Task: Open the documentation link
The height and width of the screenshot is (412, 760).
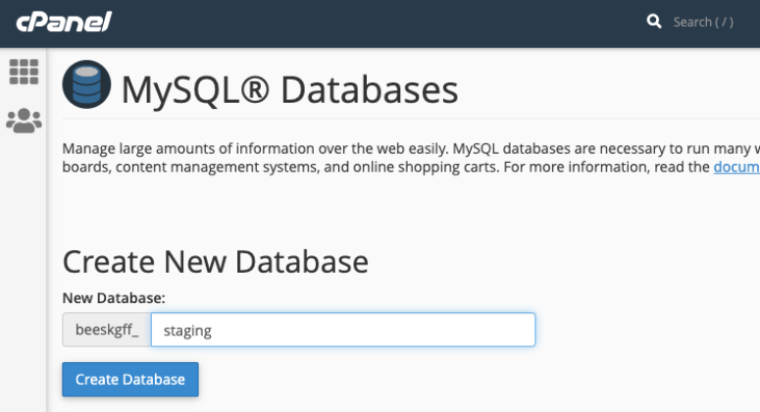Action: (x=736, y=167)
